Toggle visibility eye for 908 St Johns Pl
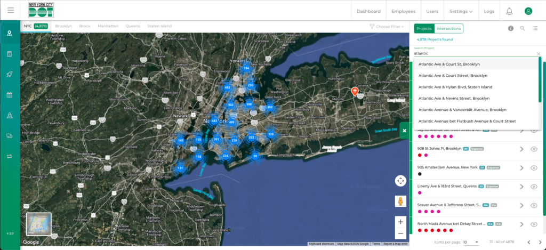This screenshot has width=546, height=250. (534, 149)
